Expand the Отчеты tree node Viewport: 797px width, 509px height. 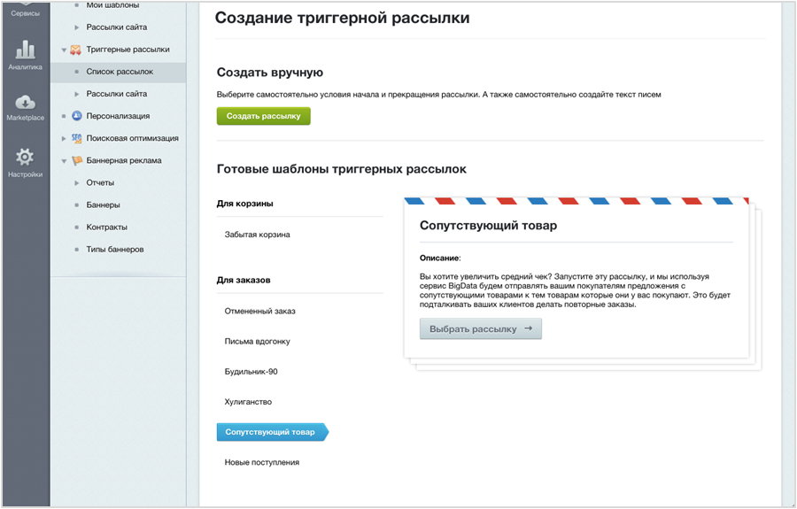click(x=77, y=183)
